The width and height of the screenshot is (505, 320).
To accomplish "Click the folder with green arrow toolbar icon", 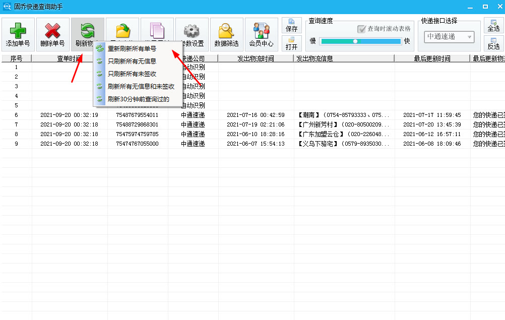I will (x=122, y=31).
